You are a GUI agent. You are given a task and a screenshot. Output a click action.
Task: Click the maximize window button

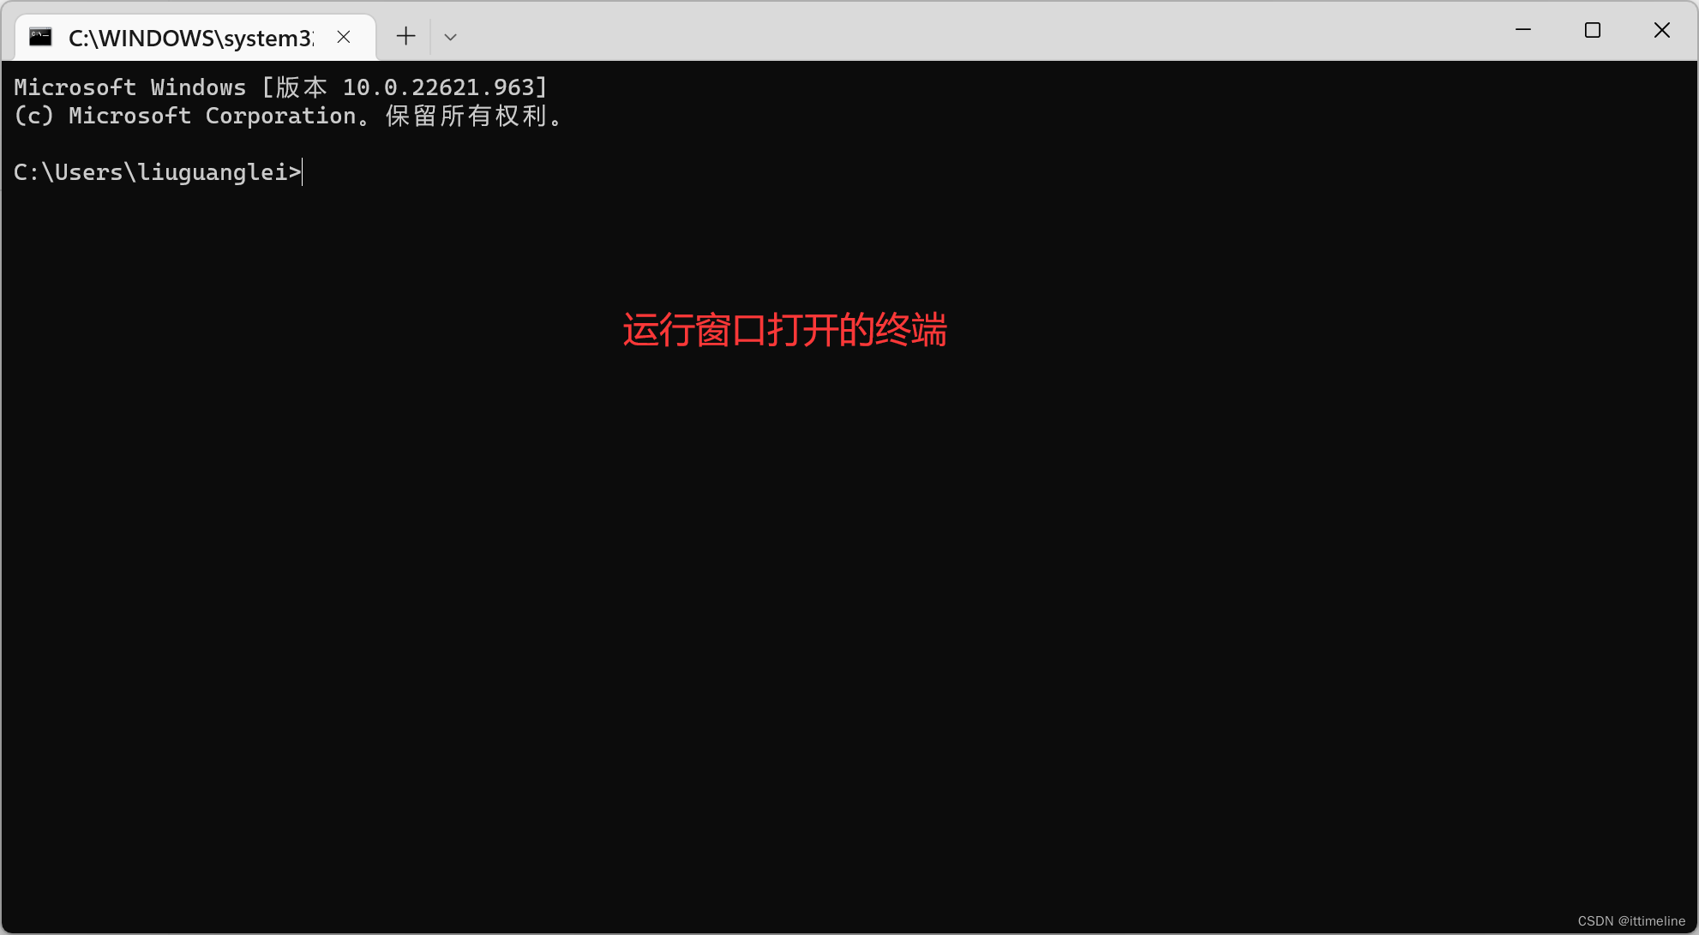click(x=1591, y=29)
